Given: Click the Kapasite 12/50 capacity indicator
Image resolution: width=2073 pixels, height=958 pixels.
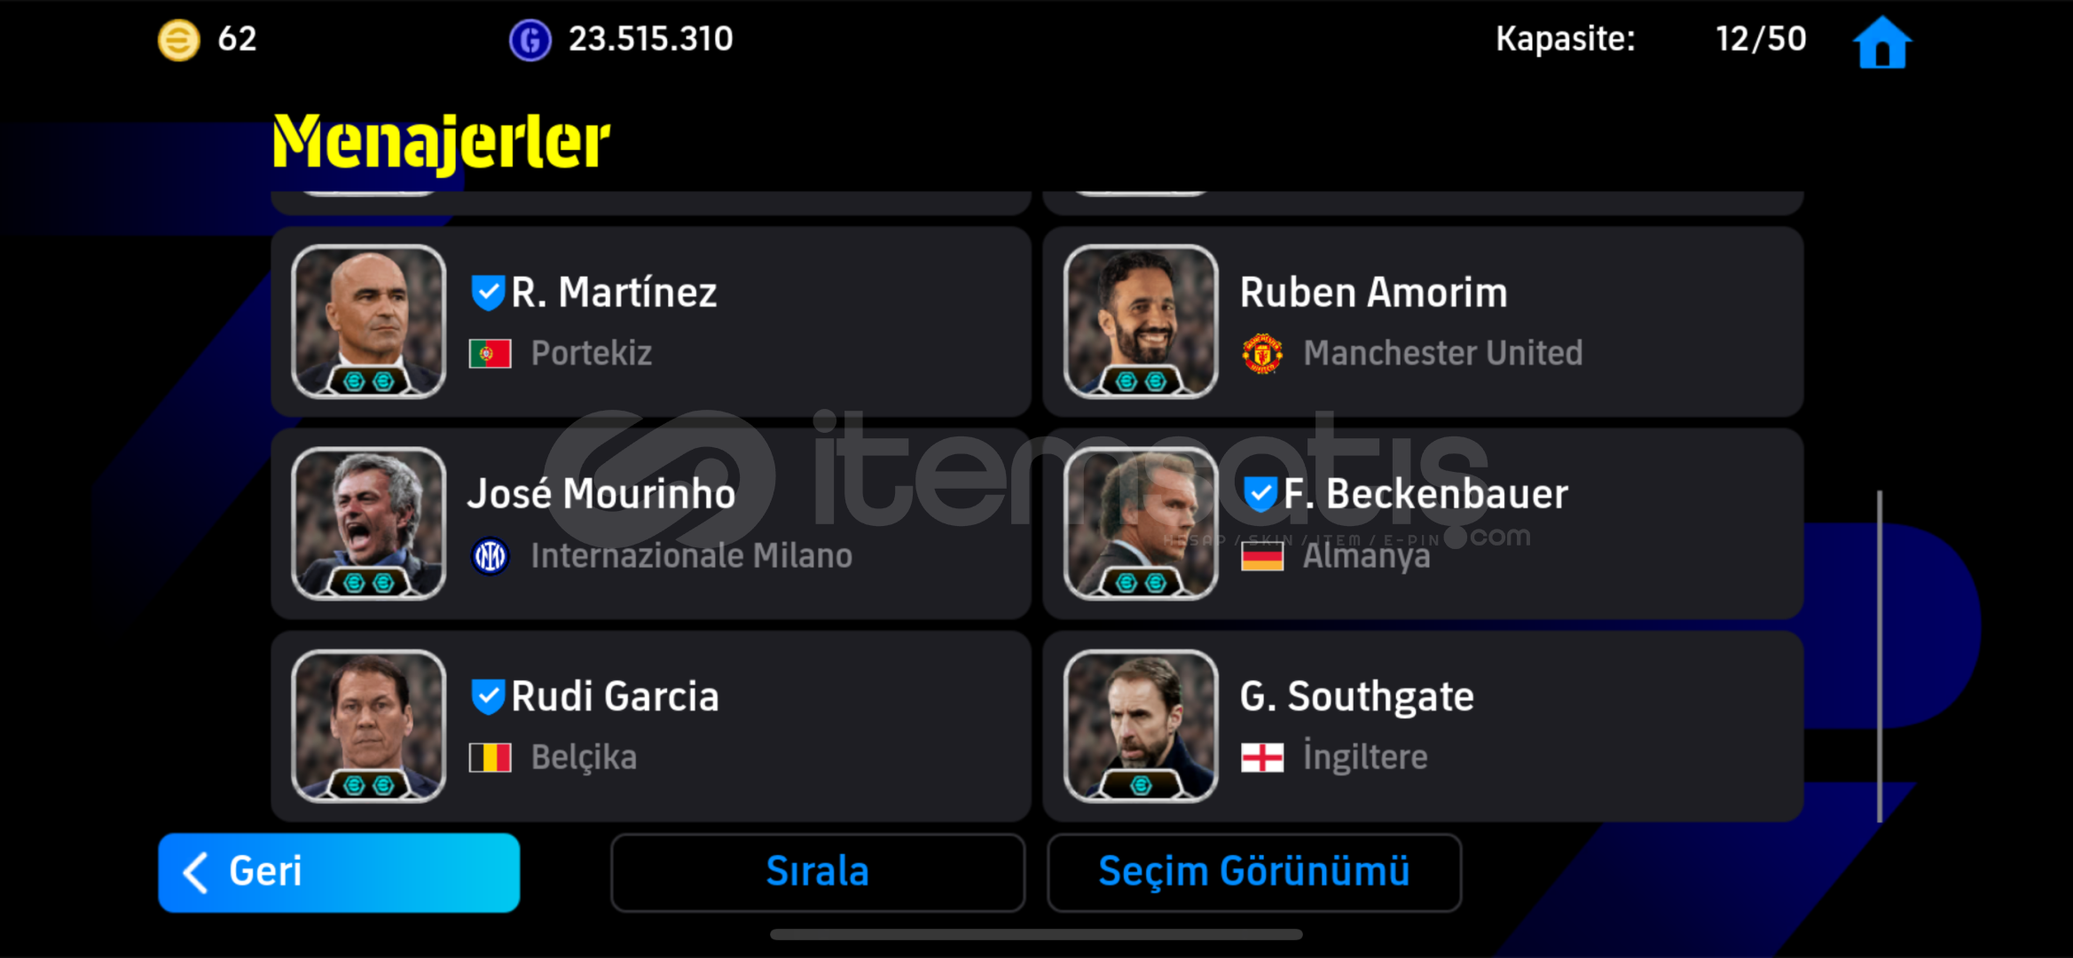Looking at the screenshot, I should pyautogui.click(x=1650, y=39).
